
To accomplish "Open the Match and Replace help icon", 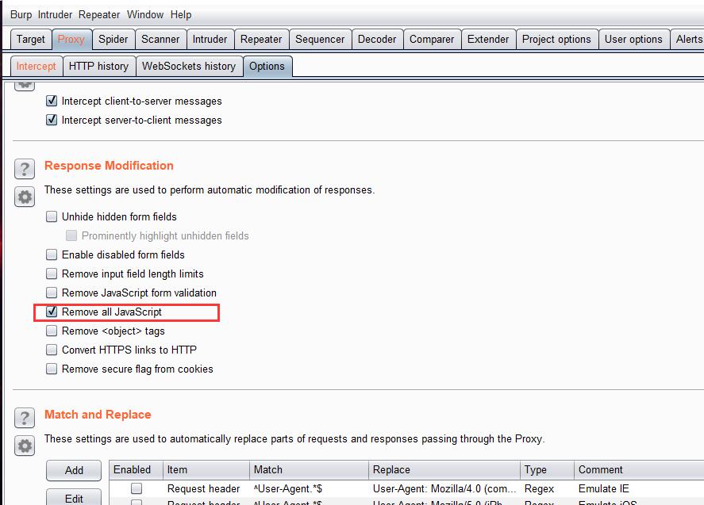I will click(x=25, y=418).
